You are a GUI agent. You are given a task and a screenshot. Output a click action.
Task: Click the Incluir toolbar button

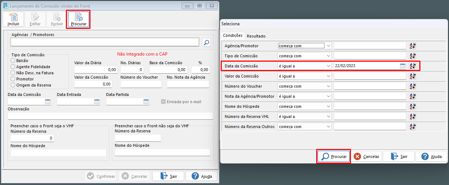click(x=13, y=19)
